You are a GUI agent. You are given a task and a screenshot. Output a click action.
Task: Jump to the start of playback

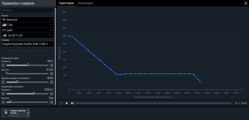tap(62, 103)
